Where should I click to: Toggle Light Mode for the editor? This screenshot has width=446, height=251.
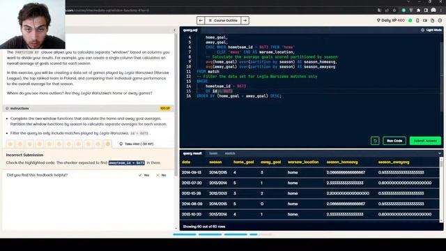click(x=431, y=30)
